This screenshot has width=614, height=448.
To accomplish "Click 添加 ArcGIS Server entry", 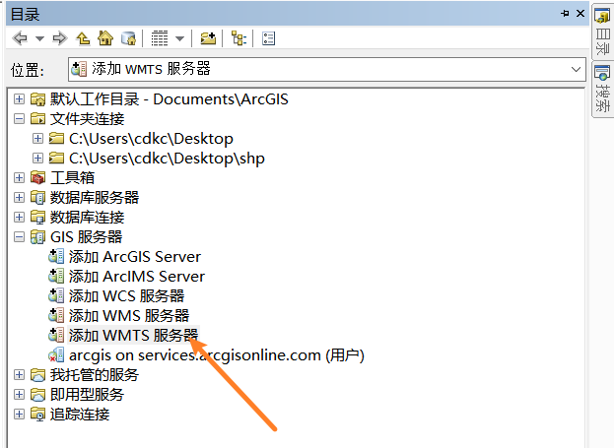I will 135,257.
